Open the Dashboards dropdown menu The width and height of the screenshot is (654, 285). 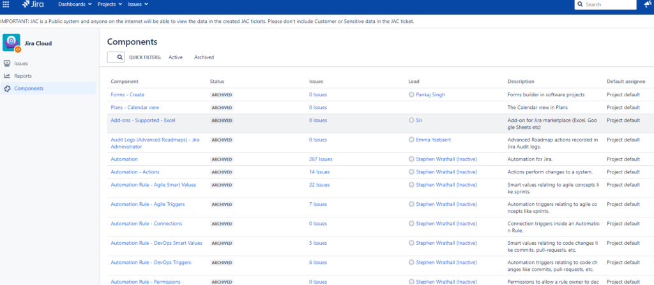point(75,4)
